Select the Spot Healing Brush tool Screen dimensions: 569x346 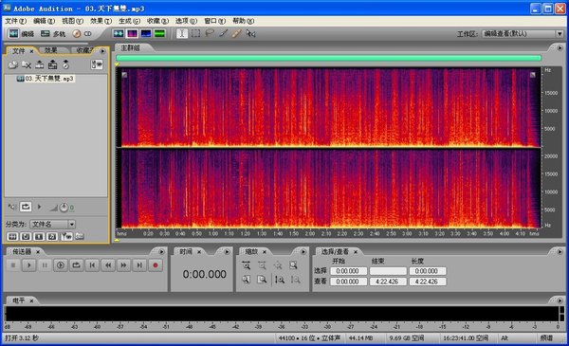(236, 34)
